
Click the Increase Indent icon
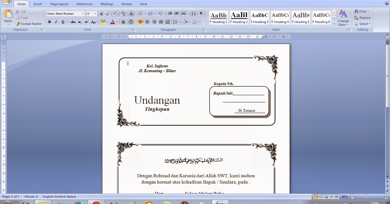176,14
